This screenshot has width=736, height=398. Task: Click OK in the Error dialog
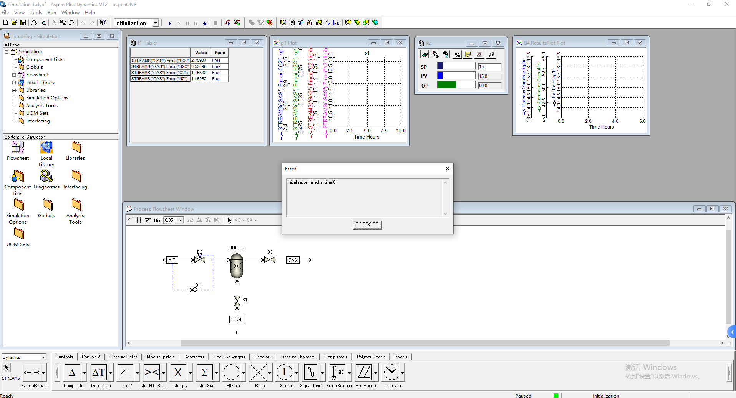[x=367, y=225]
